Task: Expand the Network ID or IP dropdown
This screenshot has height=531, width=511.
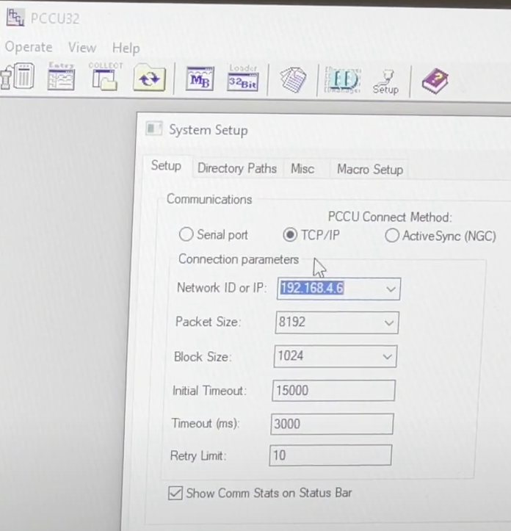Action: point(391,289)
